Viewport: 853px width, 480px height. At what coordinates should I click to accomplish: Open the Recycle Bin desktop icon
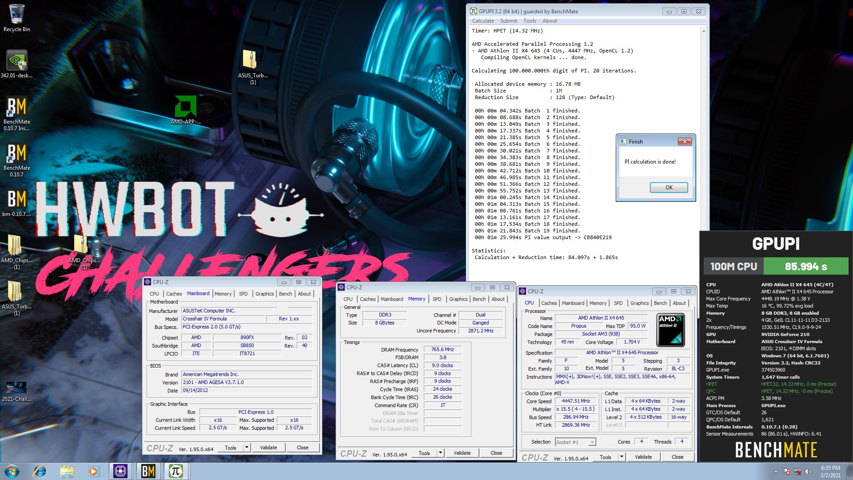pos(16,14)
